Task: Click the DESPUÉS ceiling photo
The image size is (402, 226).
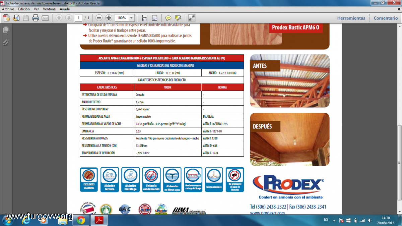Action: pos(290,139)
